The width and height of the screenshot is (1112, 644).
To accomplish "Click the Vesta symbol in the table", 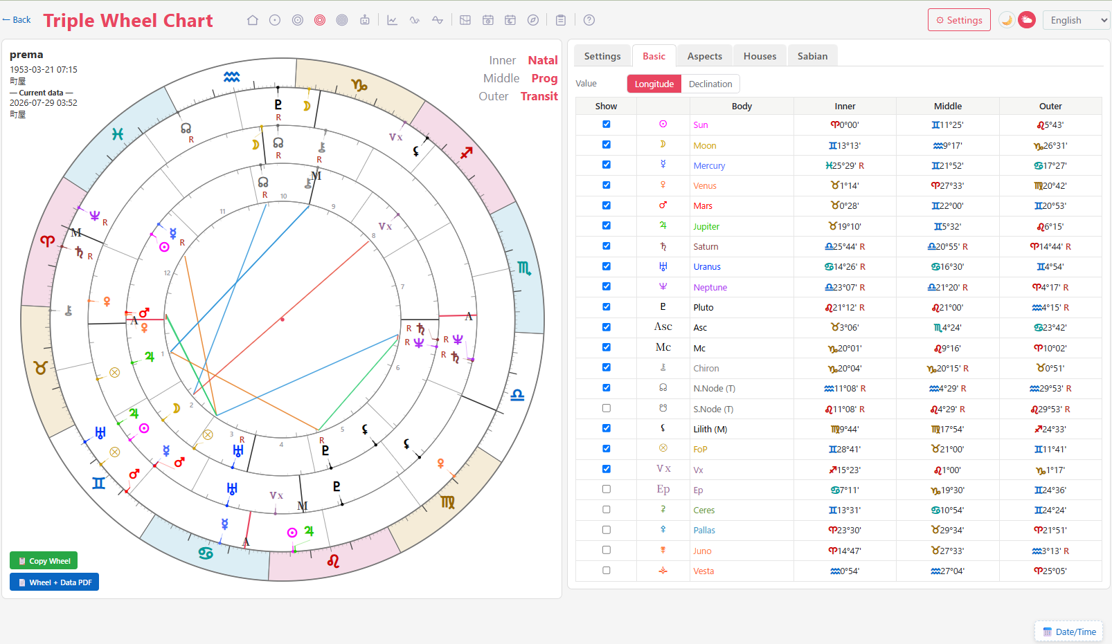I will (x=663, y=571).
